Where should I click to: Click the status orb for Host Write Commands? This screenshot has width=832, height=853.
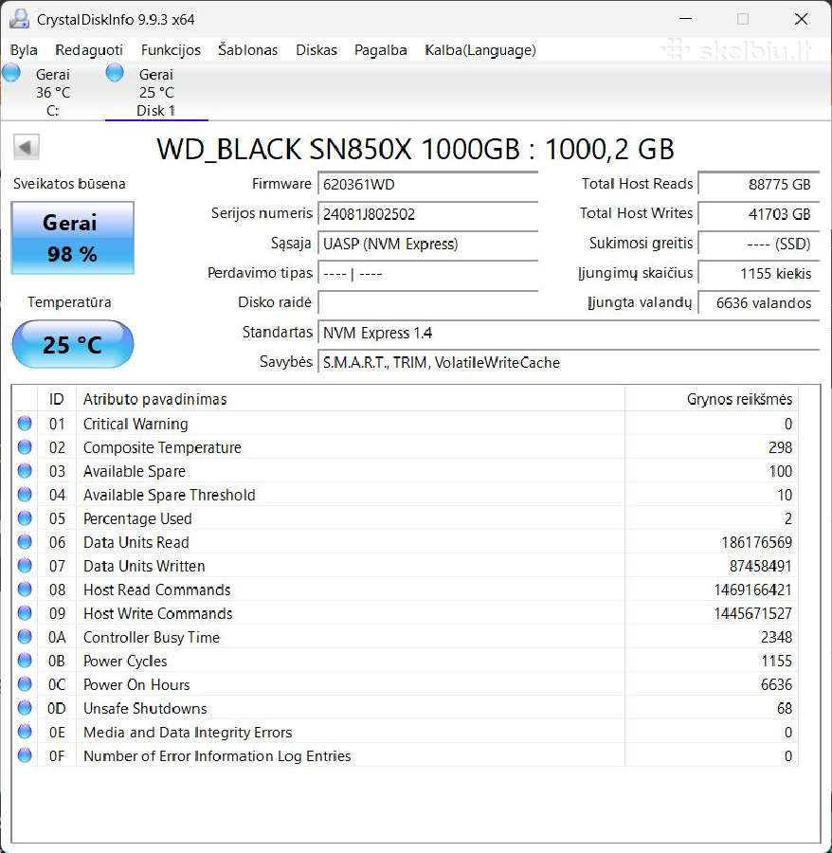[25, 612]
